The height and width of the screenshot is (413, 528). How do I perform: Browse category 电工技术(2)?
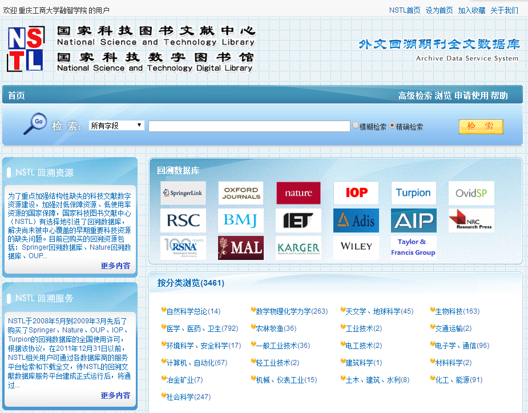pyautogui.click(x=364, y=346)
